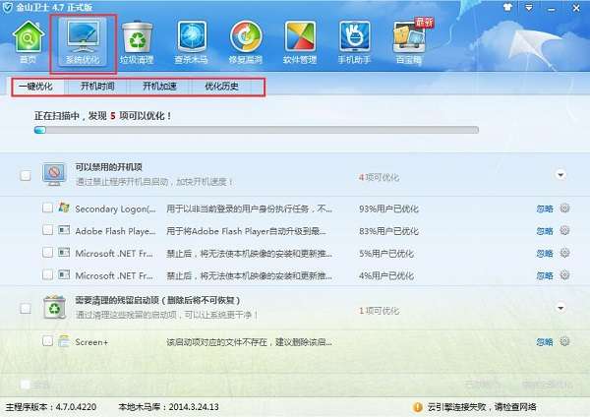This screenshot has height=417, width=590.
Task: Collapse the 需要清理的残留启动项 section arrow
Action: (x=560, y=308)
